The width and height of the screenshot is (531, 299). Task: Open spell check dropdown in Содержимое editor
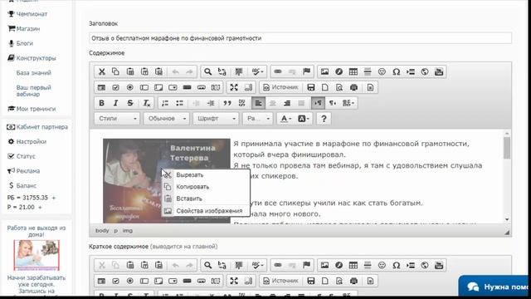click(x=257, y=71)
